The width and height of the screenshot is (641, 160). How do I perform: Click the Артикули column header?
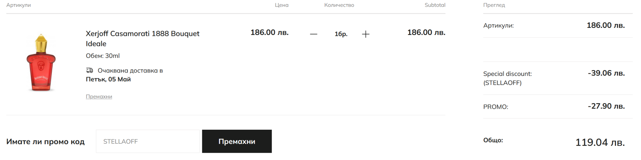[x=18, y=5]
